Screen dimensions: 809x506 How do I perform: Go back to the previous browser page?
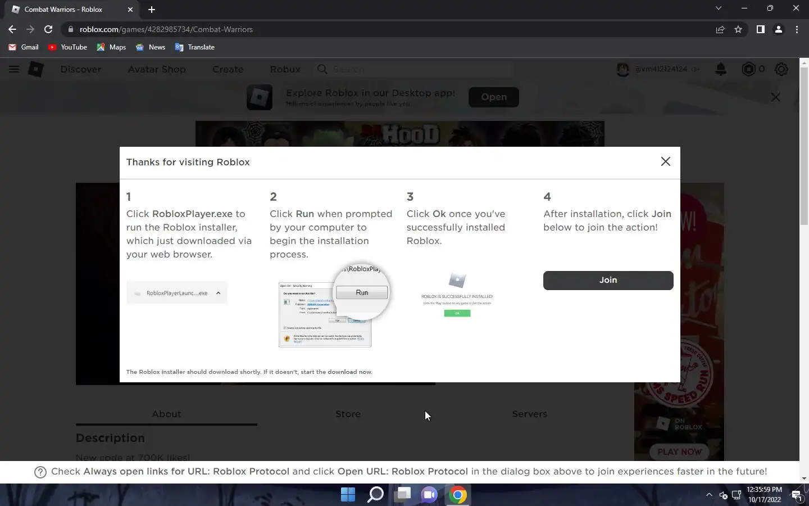12,29
